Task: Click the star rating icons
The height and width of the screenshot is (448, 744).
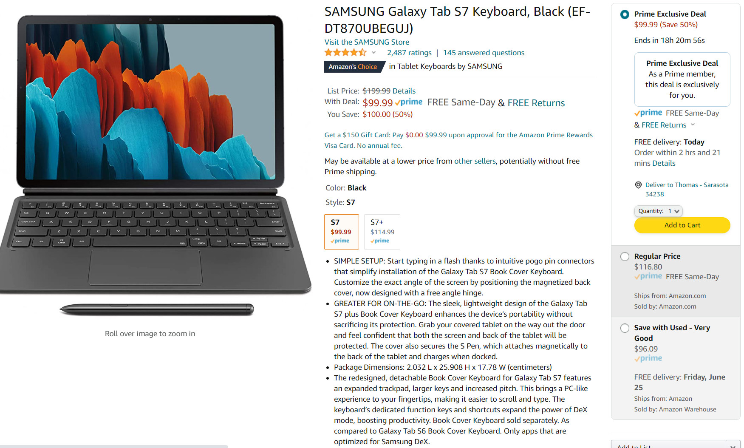Action: point(345,53)
